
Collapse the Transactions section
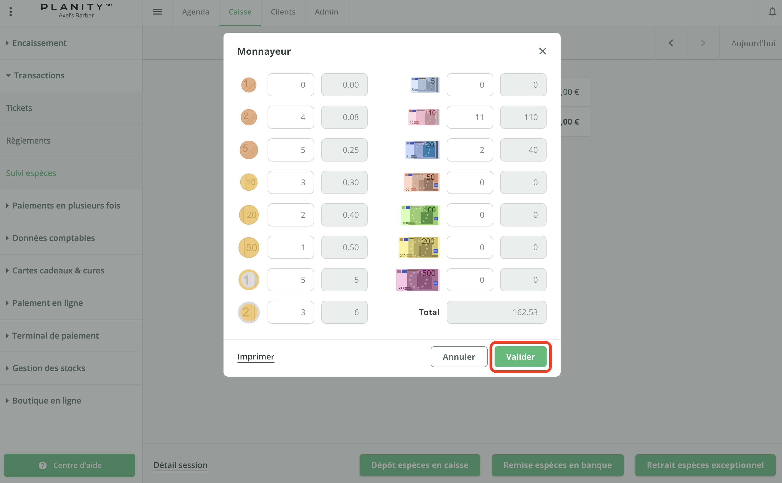(x=39, y=75)
